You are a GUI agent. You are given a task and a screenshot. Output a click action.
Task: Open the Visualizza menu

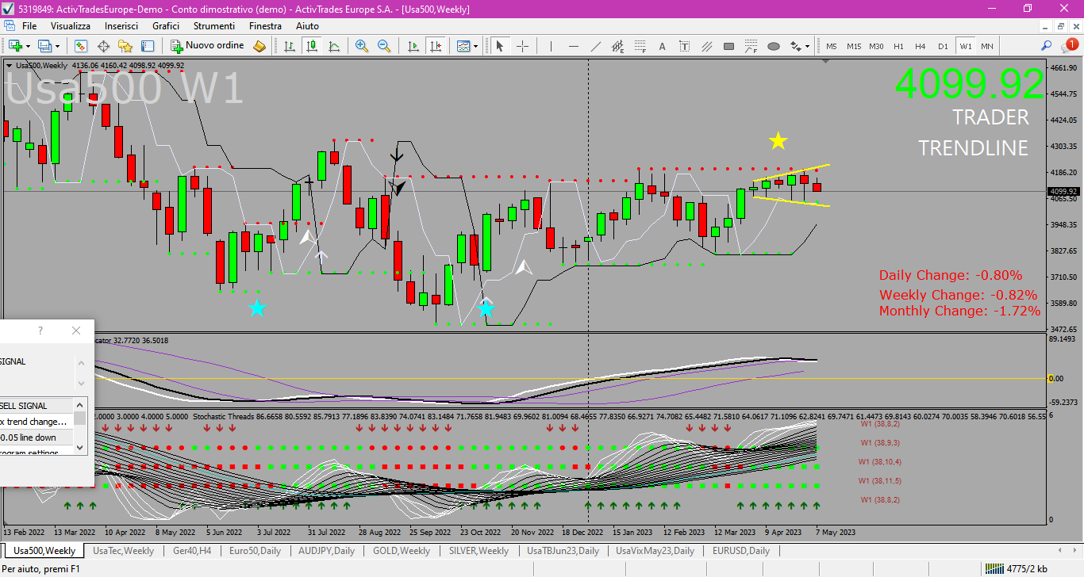coord(71,26)
